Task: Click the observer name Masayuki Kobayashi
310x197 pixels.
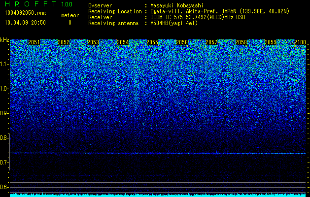Action: (x=177, y=6)
